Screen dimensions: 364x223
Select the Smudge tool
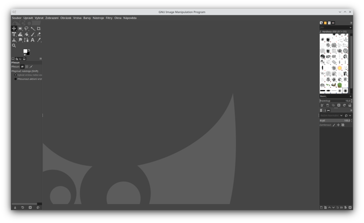pos(20,40)
